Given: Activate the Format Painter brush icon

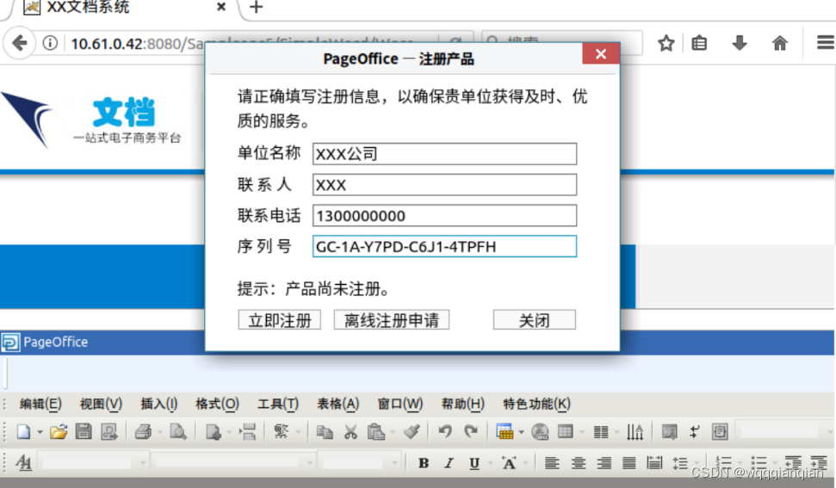Looking at the screenshot, I should [x=412, y=431].
